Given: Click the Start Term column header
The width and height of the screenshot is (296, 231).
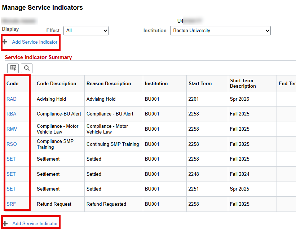Looking at the screenshot, I should (200, 83).
